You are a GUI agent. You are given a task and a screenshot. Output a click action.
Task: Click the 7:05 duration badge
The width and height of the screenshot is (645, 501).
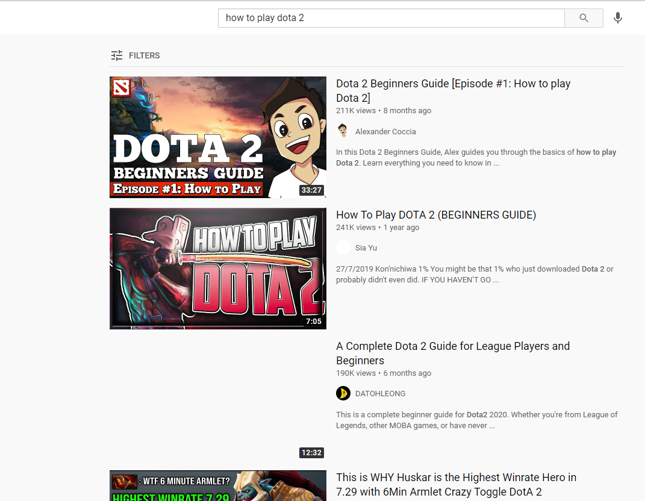(314, 321)
